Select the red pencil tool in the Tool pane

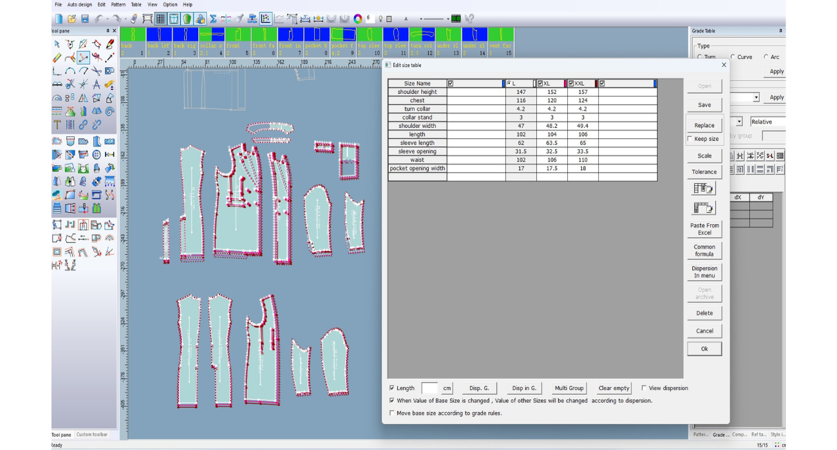[x=110, y=44]
